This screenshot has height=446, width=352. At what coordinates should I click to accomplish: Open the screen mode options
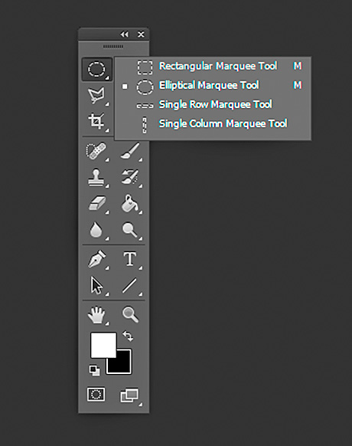tap(130, 395)
